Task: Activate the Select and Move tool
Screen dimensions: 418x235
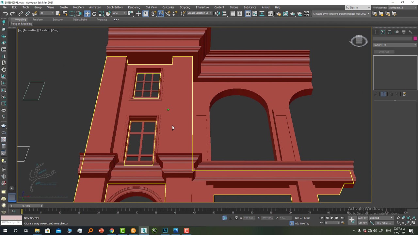Action: tap(87, 13)
